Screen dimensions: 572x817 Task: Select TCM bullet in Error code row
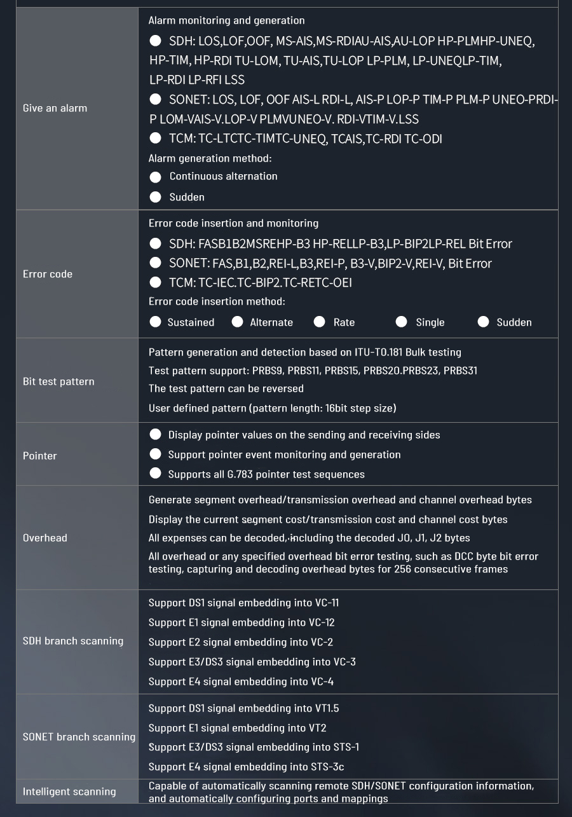click(x=155, y=282)
